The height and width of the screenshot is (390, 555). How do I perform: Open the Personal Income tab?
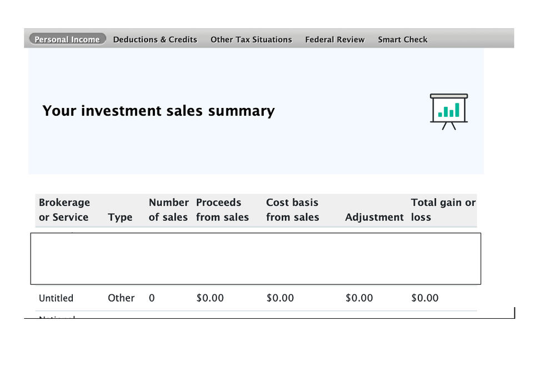click(67, 40)
